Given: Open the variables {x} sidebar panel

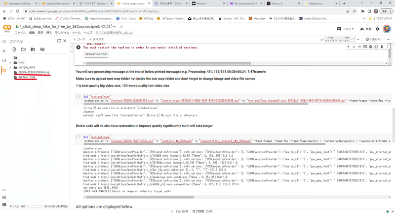Looking at the screenshot, I should (4, 60).
